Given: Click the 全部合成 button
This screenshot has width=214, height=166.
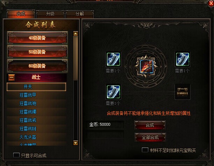Looking at the screenshot, I should point(150,137).
